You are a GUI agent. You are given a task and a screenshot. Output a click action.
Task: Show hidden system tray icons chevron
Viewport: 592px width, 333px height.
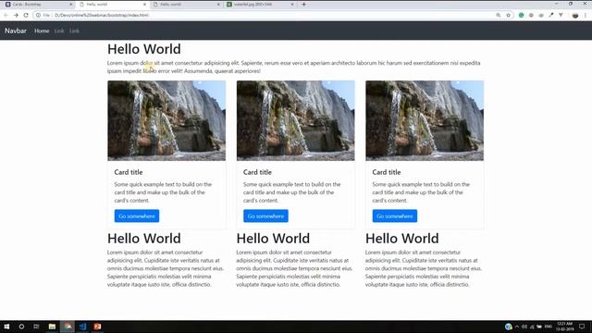517,327
